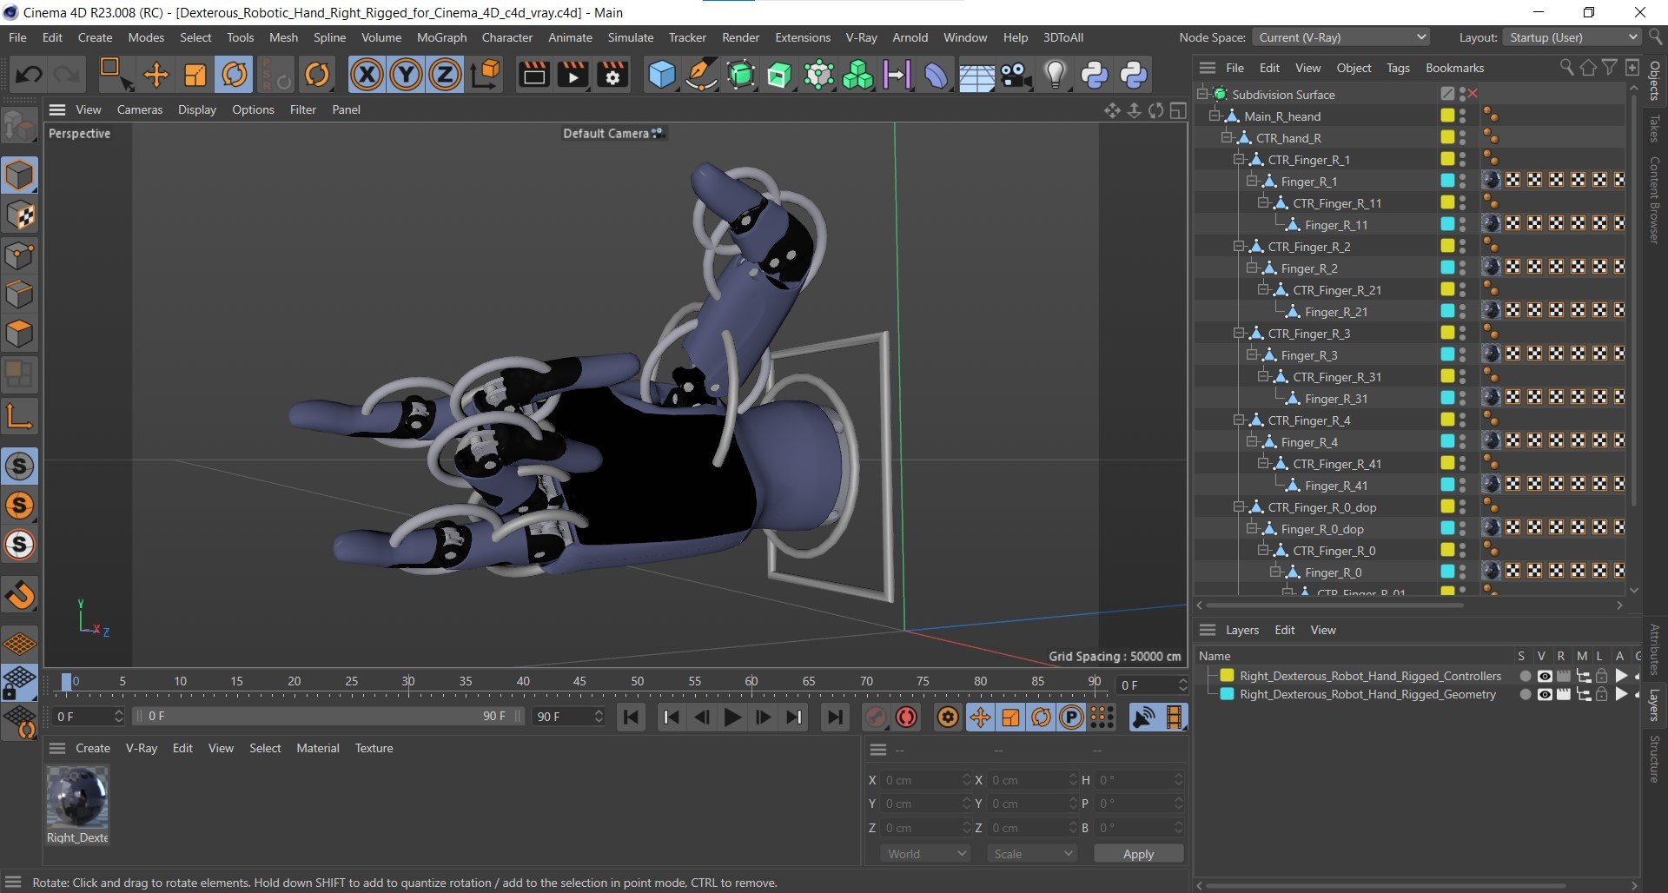Collapse the Main_R_heand node
This screenshot has width=1668, height=893.
point(1215,116)
